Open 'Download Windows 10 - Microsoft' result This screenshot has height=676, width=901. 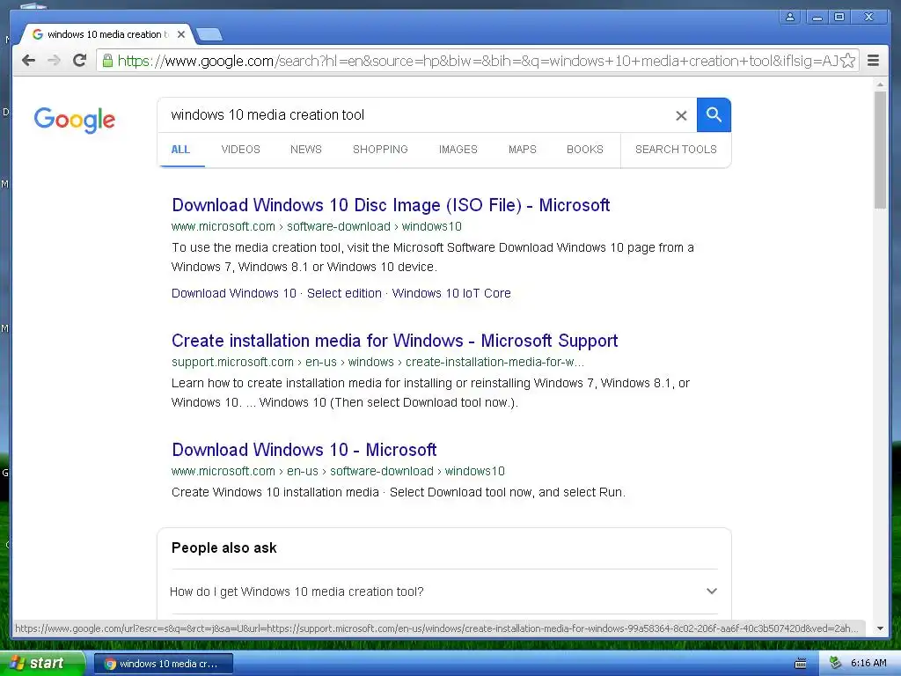click(304, 450)
